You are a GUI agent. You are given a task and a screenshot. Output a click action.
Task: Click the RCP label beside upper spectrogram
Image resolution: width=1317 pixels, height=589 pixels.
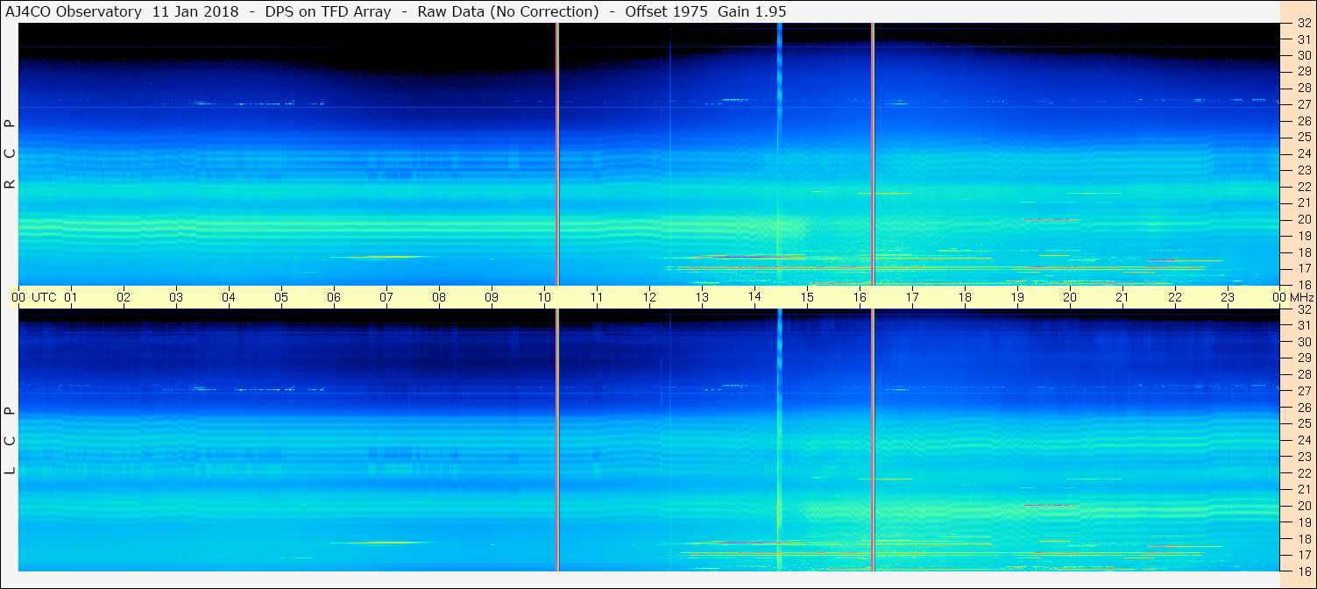(11, 153)
